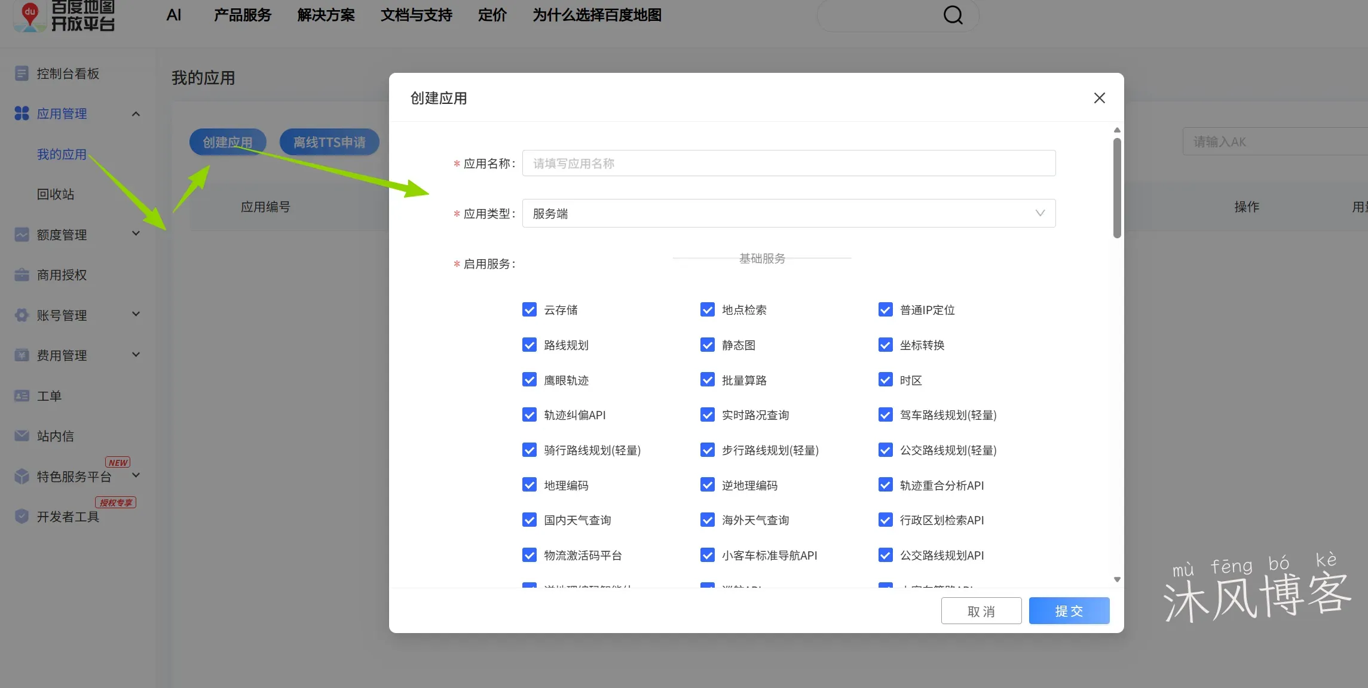The height and width of the screenshot is (688, 1368).
Task: Click the 离线TTS申请 button
Action: [329, 142]
